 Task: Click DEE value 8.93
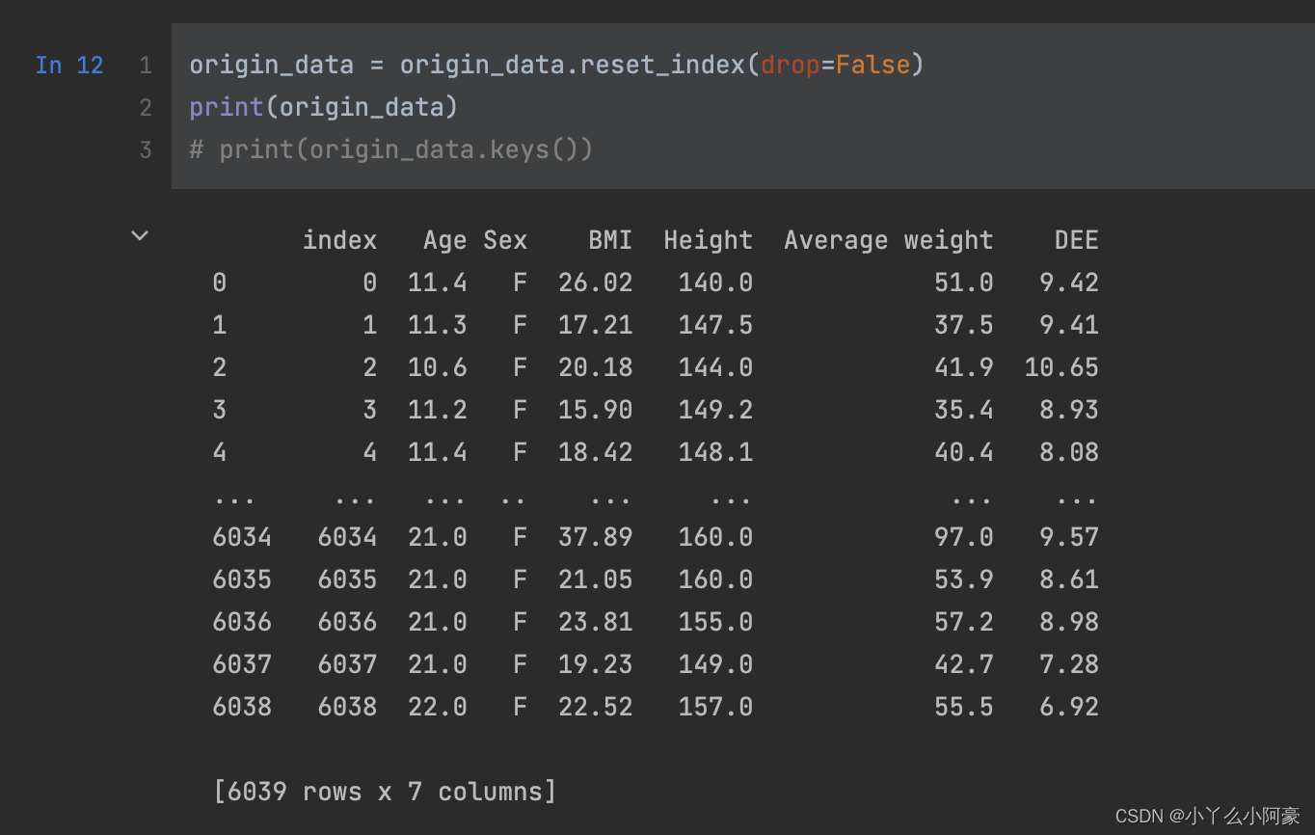(x=1069, y=410)
